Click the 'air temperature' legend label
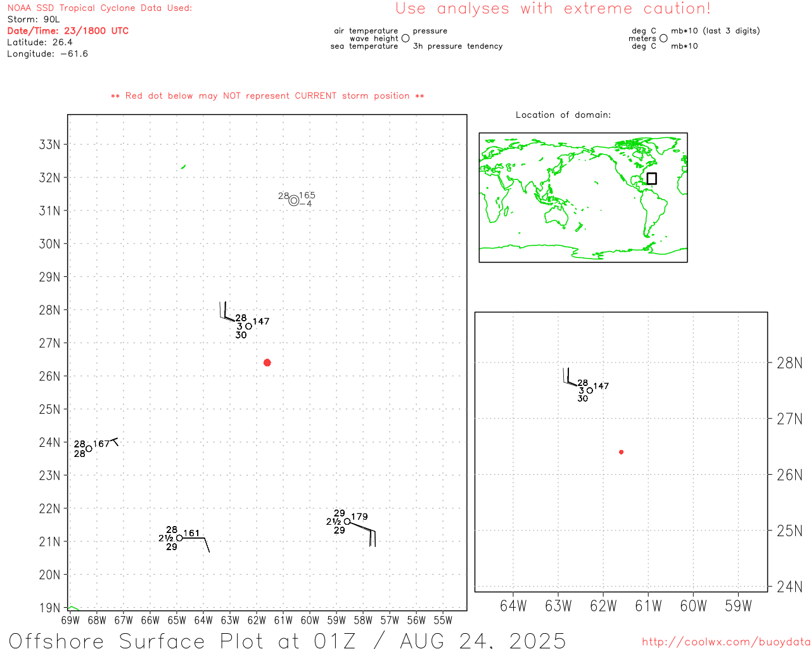 point(366,31)
